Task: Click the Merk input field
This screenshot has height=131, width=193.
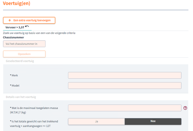Action: coord(125,75)
